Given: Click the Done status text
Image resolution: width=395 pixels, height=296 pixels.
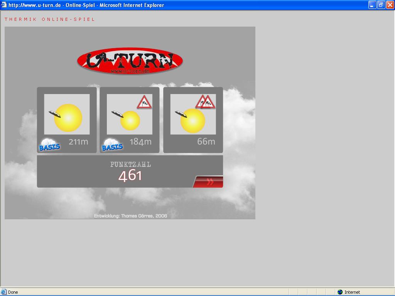Looking at the screenshot, I should 13,292.
